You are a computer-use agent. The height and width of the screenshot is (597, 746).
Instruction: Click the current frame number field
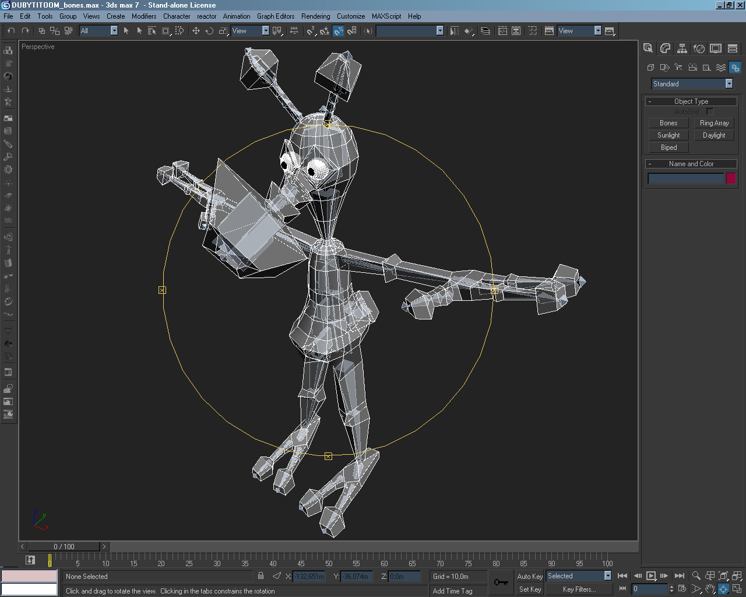[x=649, y=589]
